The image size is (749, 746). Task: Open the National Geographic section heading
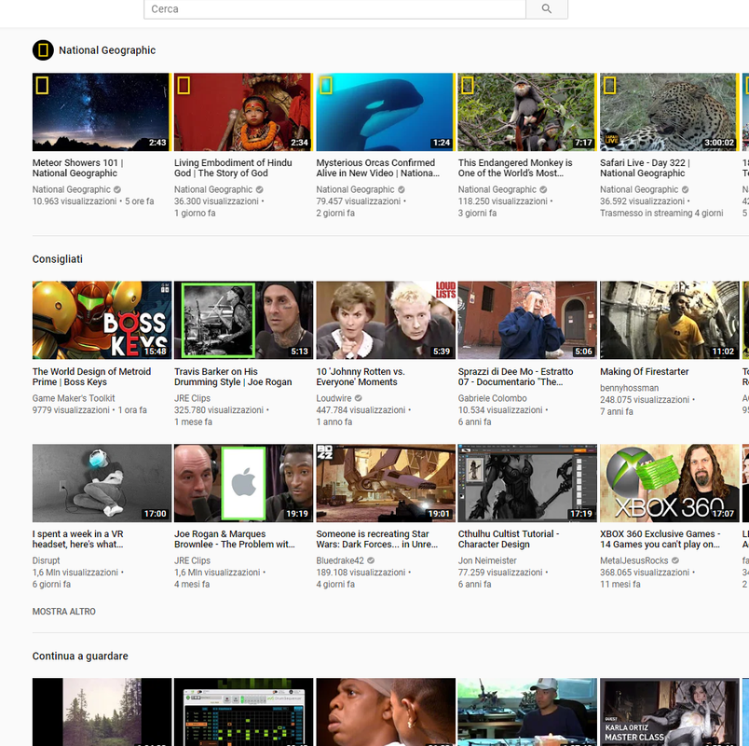point(107,50)
